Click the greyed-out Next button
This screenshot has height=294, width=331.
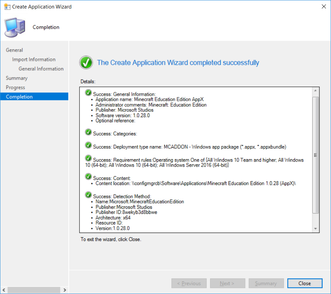pos(227,283)
